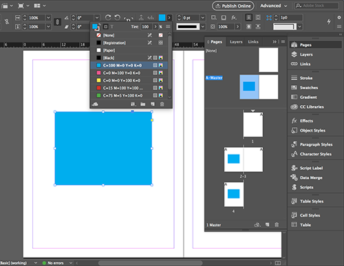This screenshot has width=344, height=266.
Task: Open the rotation angle dropdown
Action: [97, 18]
